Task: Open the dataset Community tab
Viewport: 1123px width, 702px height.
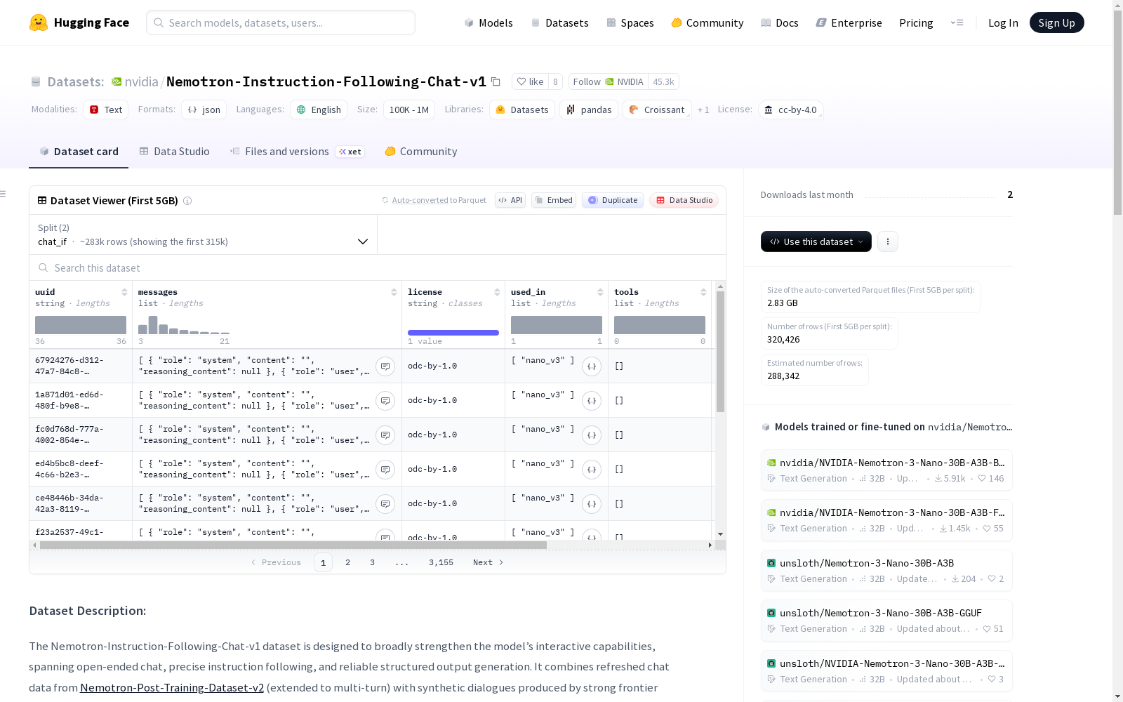Action: tap(421, 152)
